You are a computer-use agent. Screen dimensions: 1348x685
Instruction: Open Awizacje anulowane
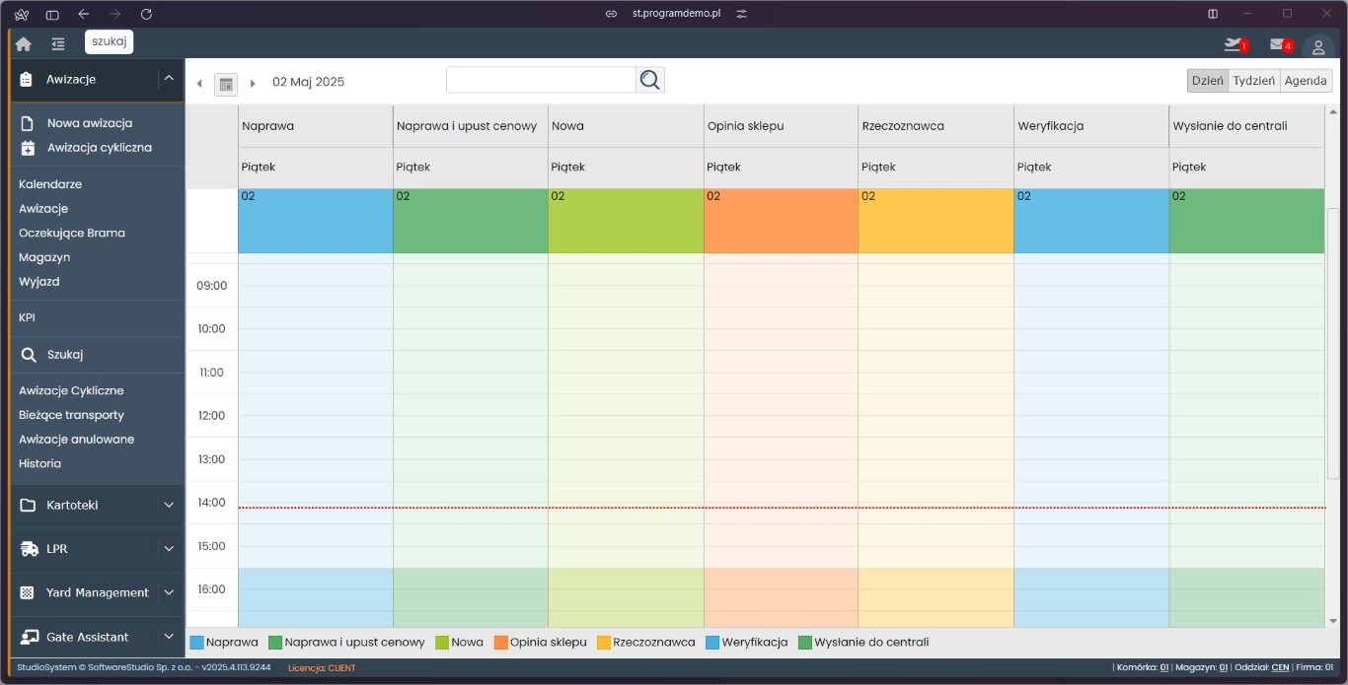click(76, 440)
